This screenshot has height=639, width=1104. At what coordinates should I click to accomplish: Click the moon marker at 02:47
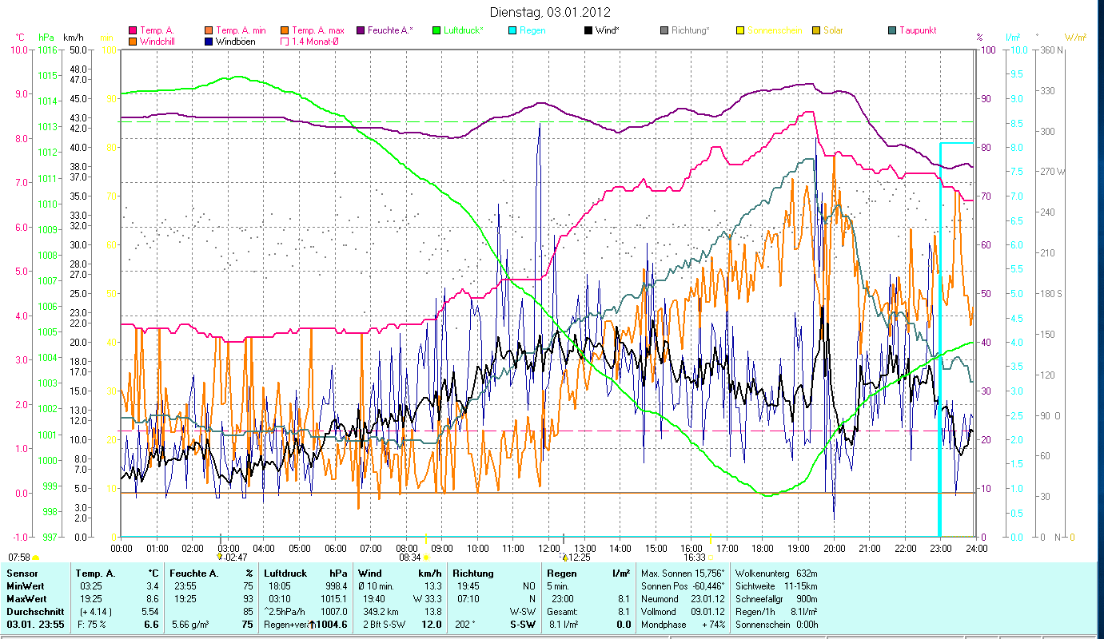coord(220,557)
